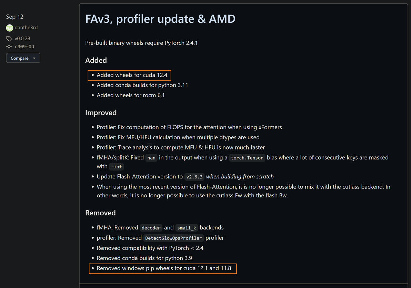Click the torch.Tensor code snippet
Viewport: 411px width, 288px height.
pyautogui.click(x=247, y=158)
